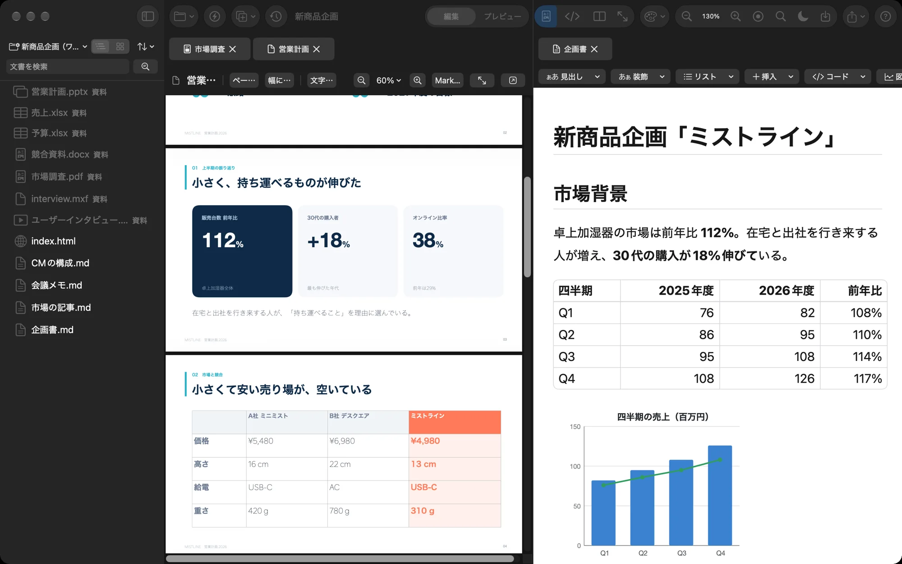Click the lightning bolt quick action icon
The height and width of the screenshot is (564, 902).
coord(215,17)
